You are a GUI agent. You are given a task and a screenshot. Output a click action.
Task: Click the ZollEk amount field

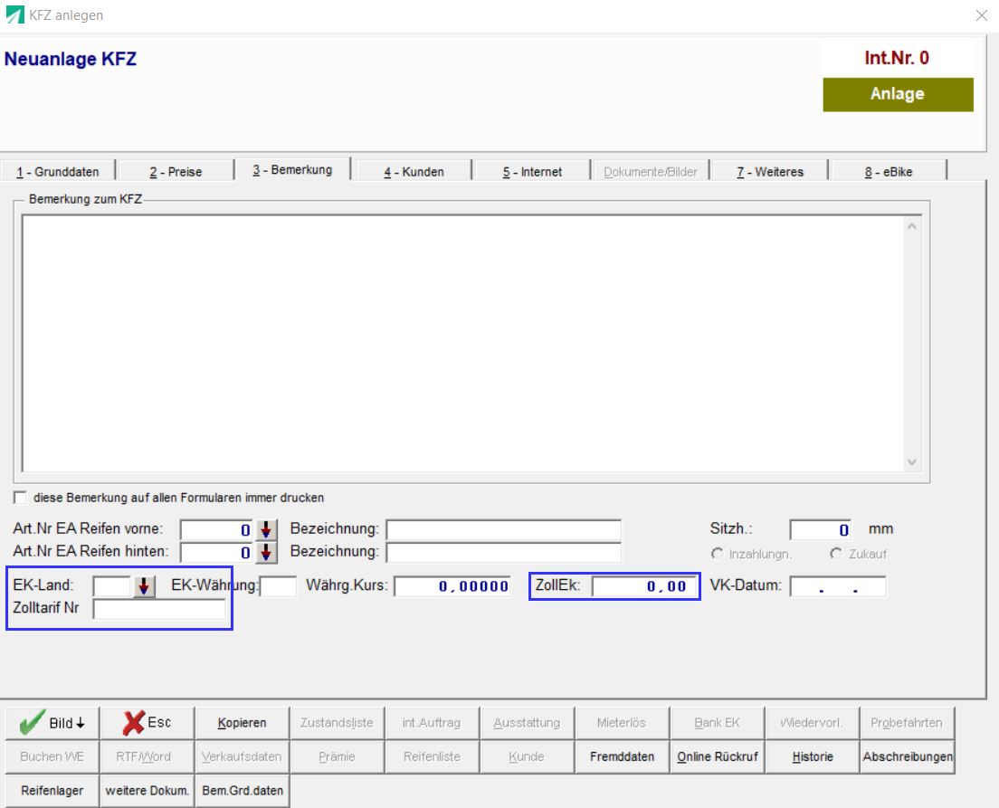click(645, 586)
